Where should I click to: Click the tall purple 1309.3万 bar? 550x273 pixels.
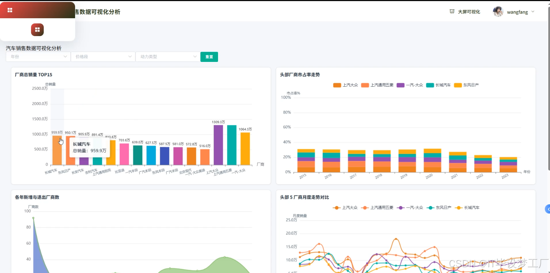(x=218, y=145)
